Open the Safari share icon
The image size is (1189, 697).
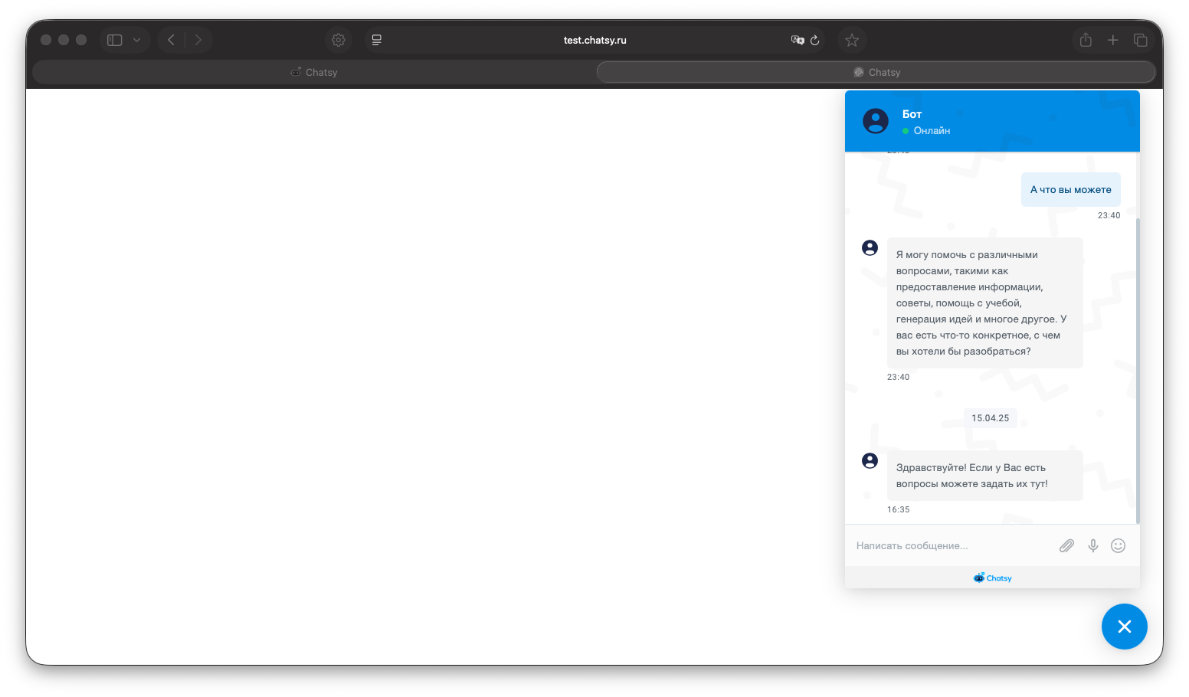pos(1086,40)
